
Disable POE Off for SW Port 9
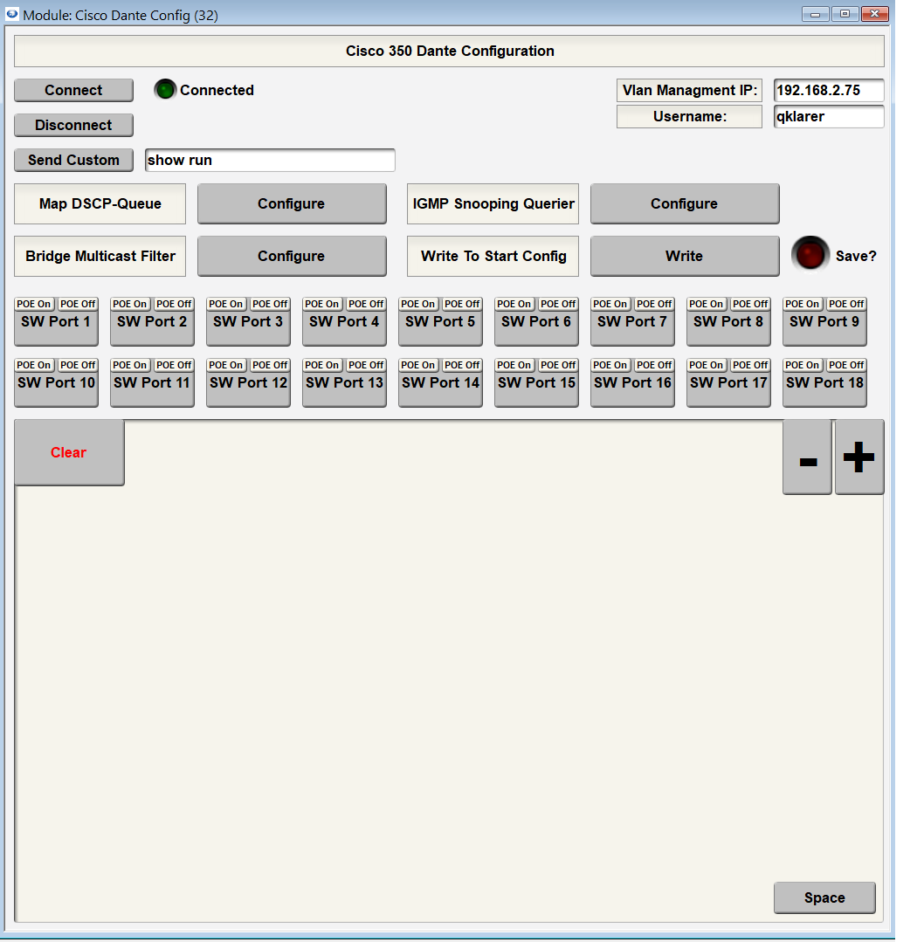coord(846,303)
